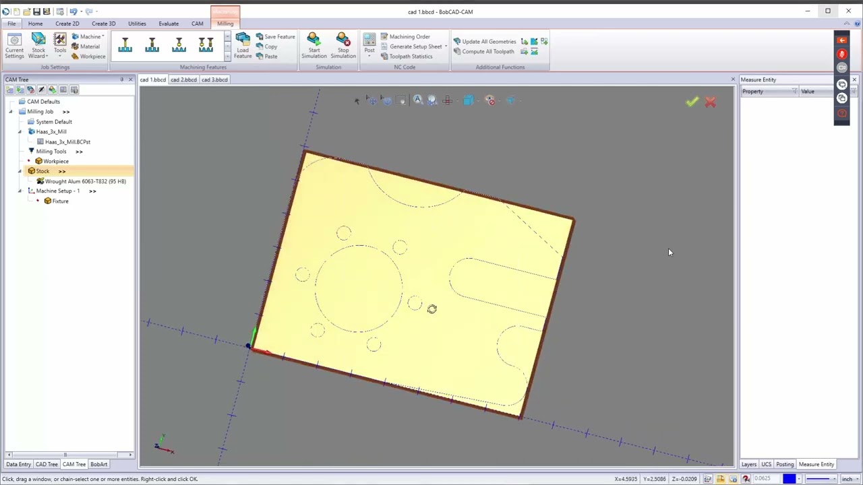Screen dimensions: 863x485
Task: Switch to the Create 3D tab
Action: coord(103,24)
